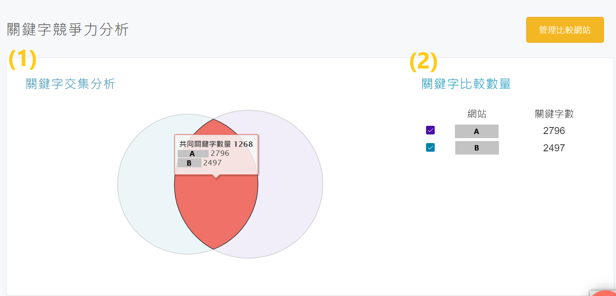Click the 管理比較網站 button
This screenshot has height=296, width=616.
pos(565,30)
